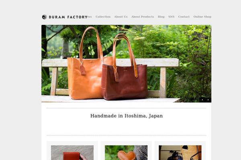Open the heart-shaped leather item thumbnail

(x=126, y=153)
